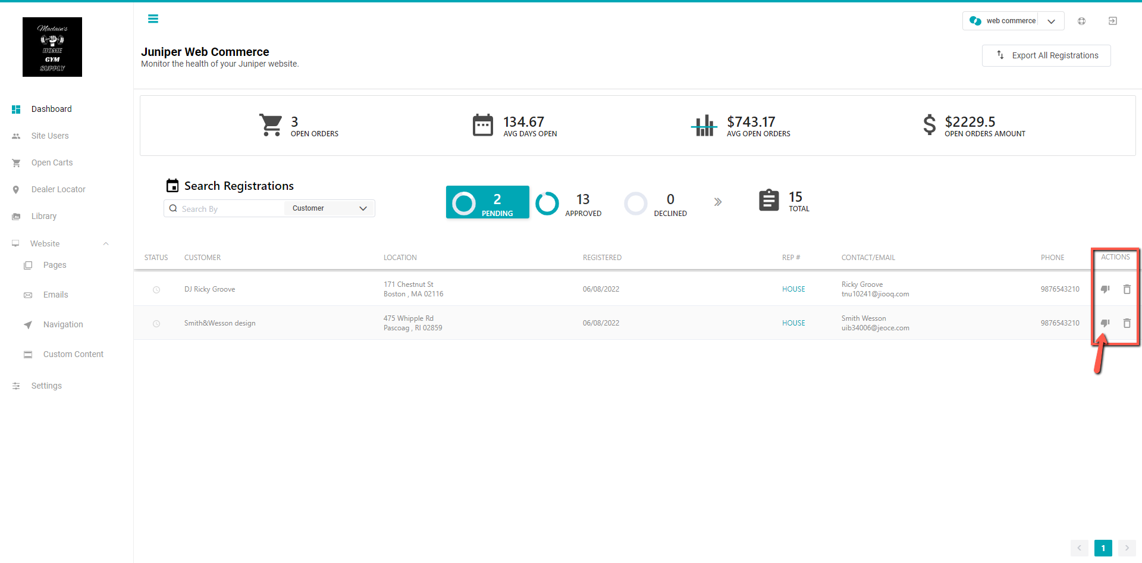Image resolution: width=1142 pixels, height=563 pixels.
Task: Click Export All Registrations button
Action: tap(1046, 55)
